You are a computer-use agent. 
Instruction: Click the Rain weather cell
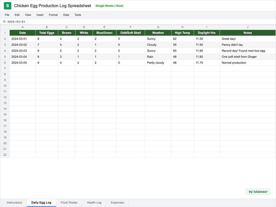(x=158, y=57)
